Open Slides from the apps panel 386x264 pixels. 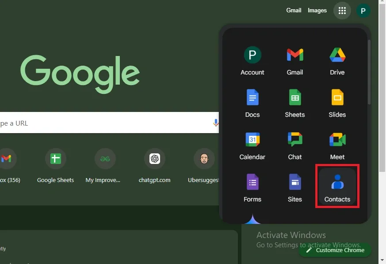click(337, 103)
